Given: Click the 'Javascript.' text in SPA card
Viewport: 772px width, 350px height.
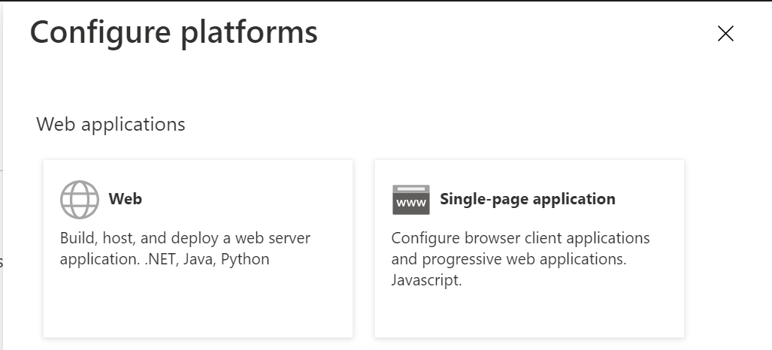Looking at the screenshot, I should coord(426,281).
